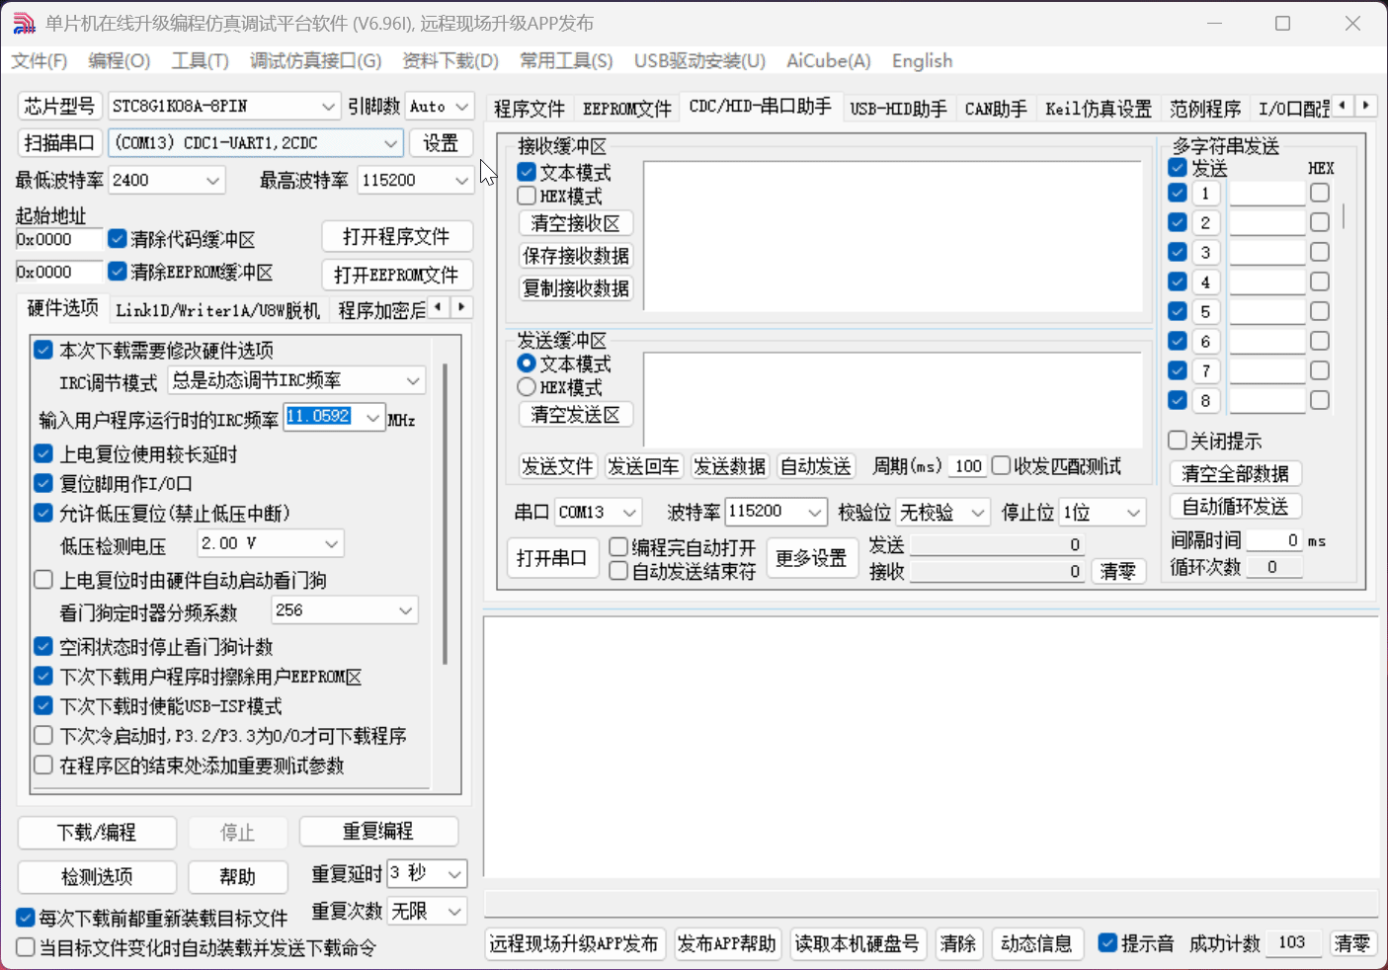Open the 资料下载(D) menu
This screenshot has height=970, width=1388.
448,60
